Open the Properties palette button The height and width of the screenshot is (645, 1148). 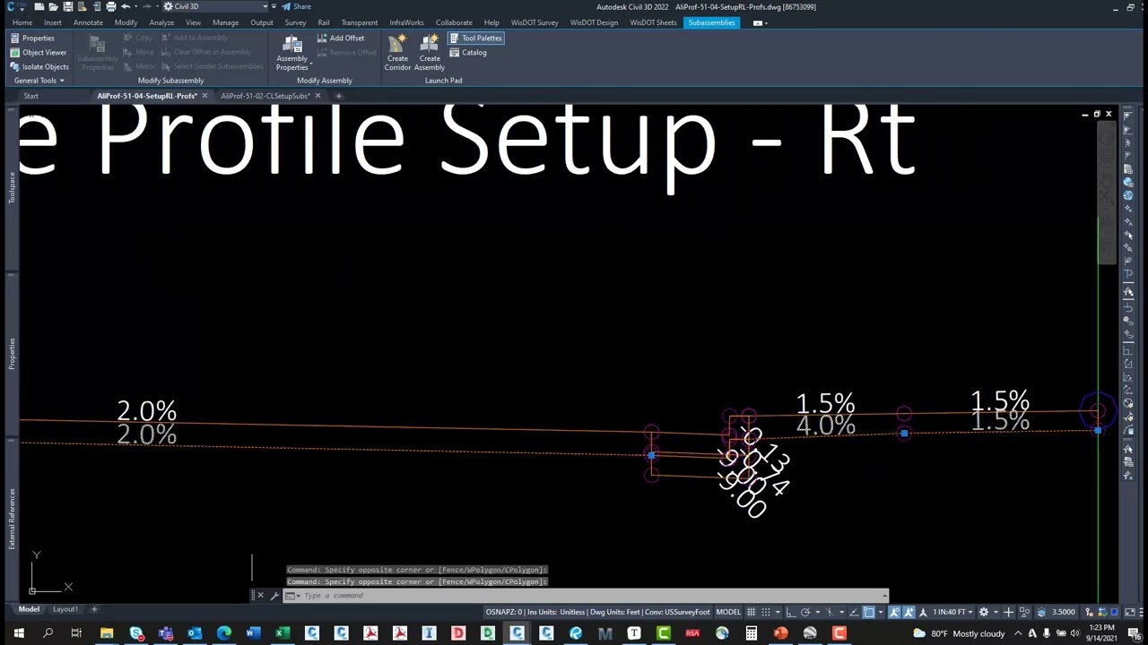coord(32,39)
